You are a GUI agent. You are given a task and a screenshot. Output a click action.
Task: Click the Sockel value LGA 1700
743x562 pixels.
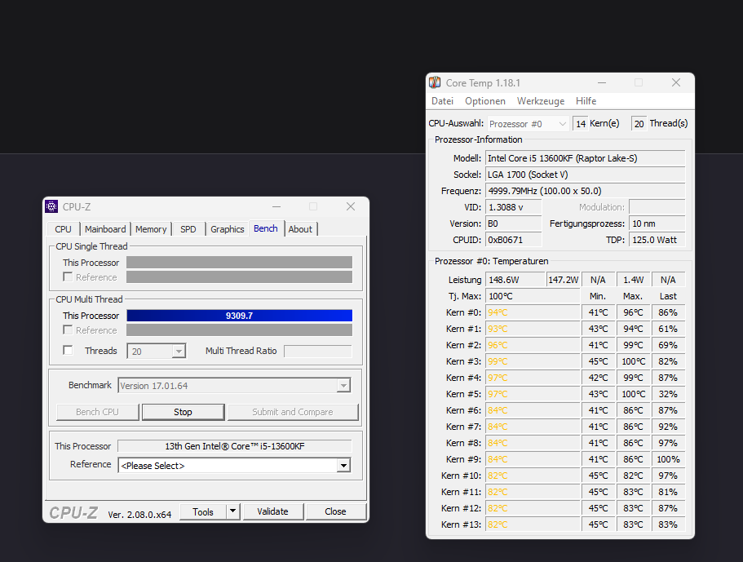pos(586,175)
